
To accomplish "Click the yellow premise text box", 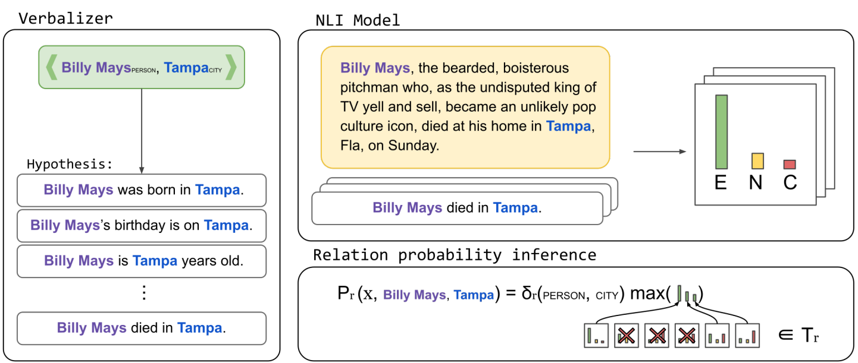I will point(465,107).
